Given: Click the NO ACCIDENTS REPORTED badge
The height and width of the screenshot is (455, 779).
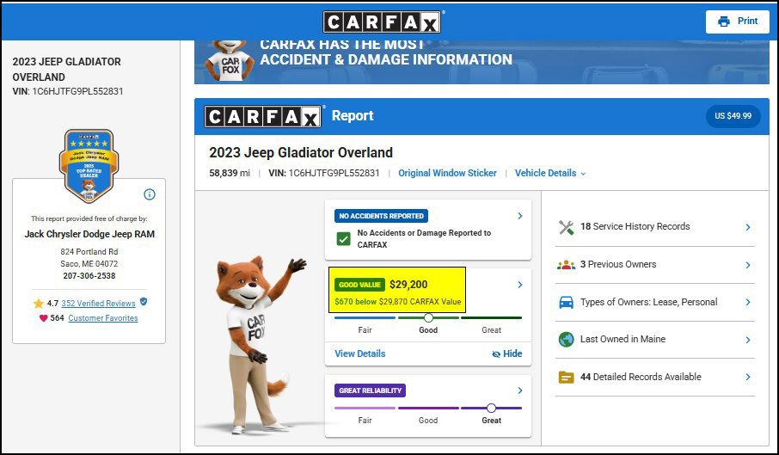Looking at the screenshot, I should point(381,216).
